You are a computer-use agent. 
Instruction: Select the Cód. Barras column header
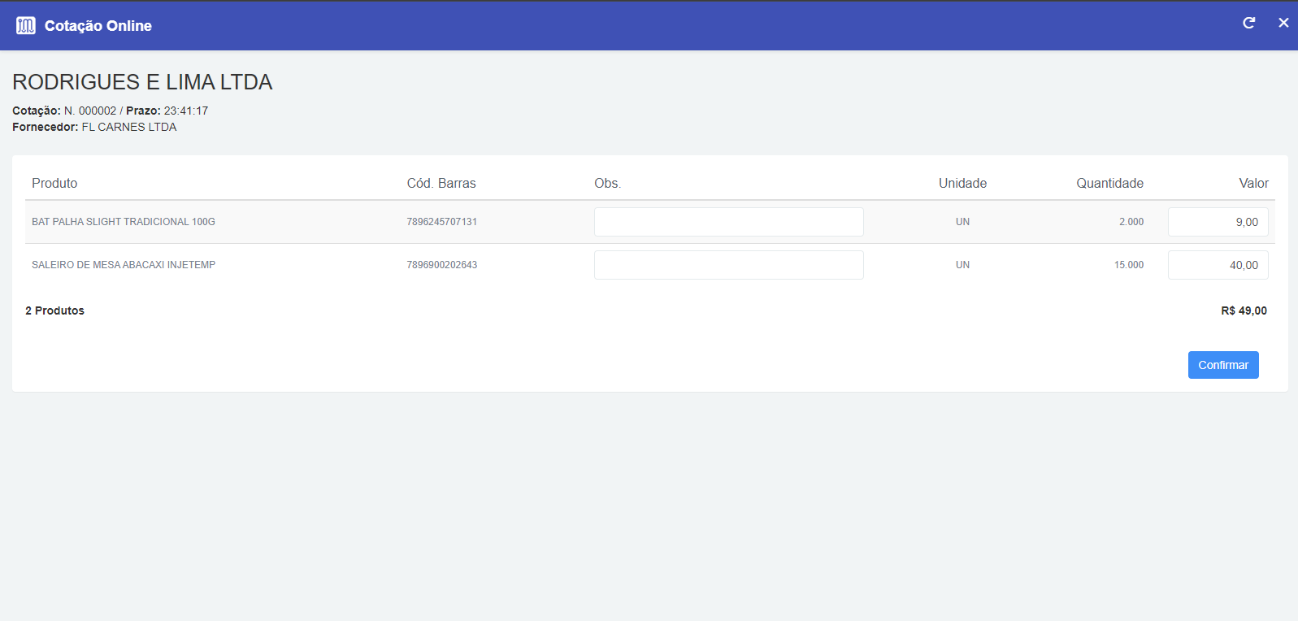pyautogui.click(x=441, y=183)
